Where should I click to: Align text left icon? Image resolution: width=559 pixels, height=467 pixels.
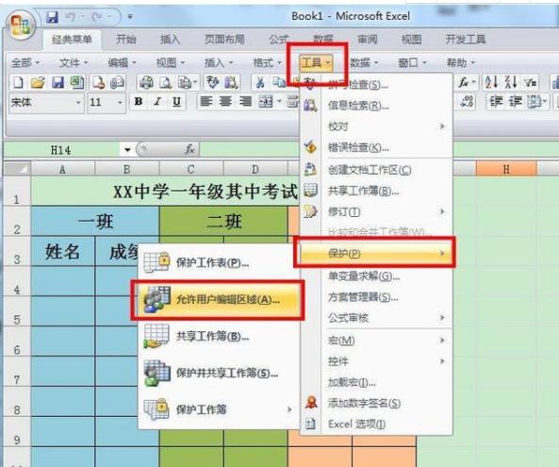coord(206,102)
